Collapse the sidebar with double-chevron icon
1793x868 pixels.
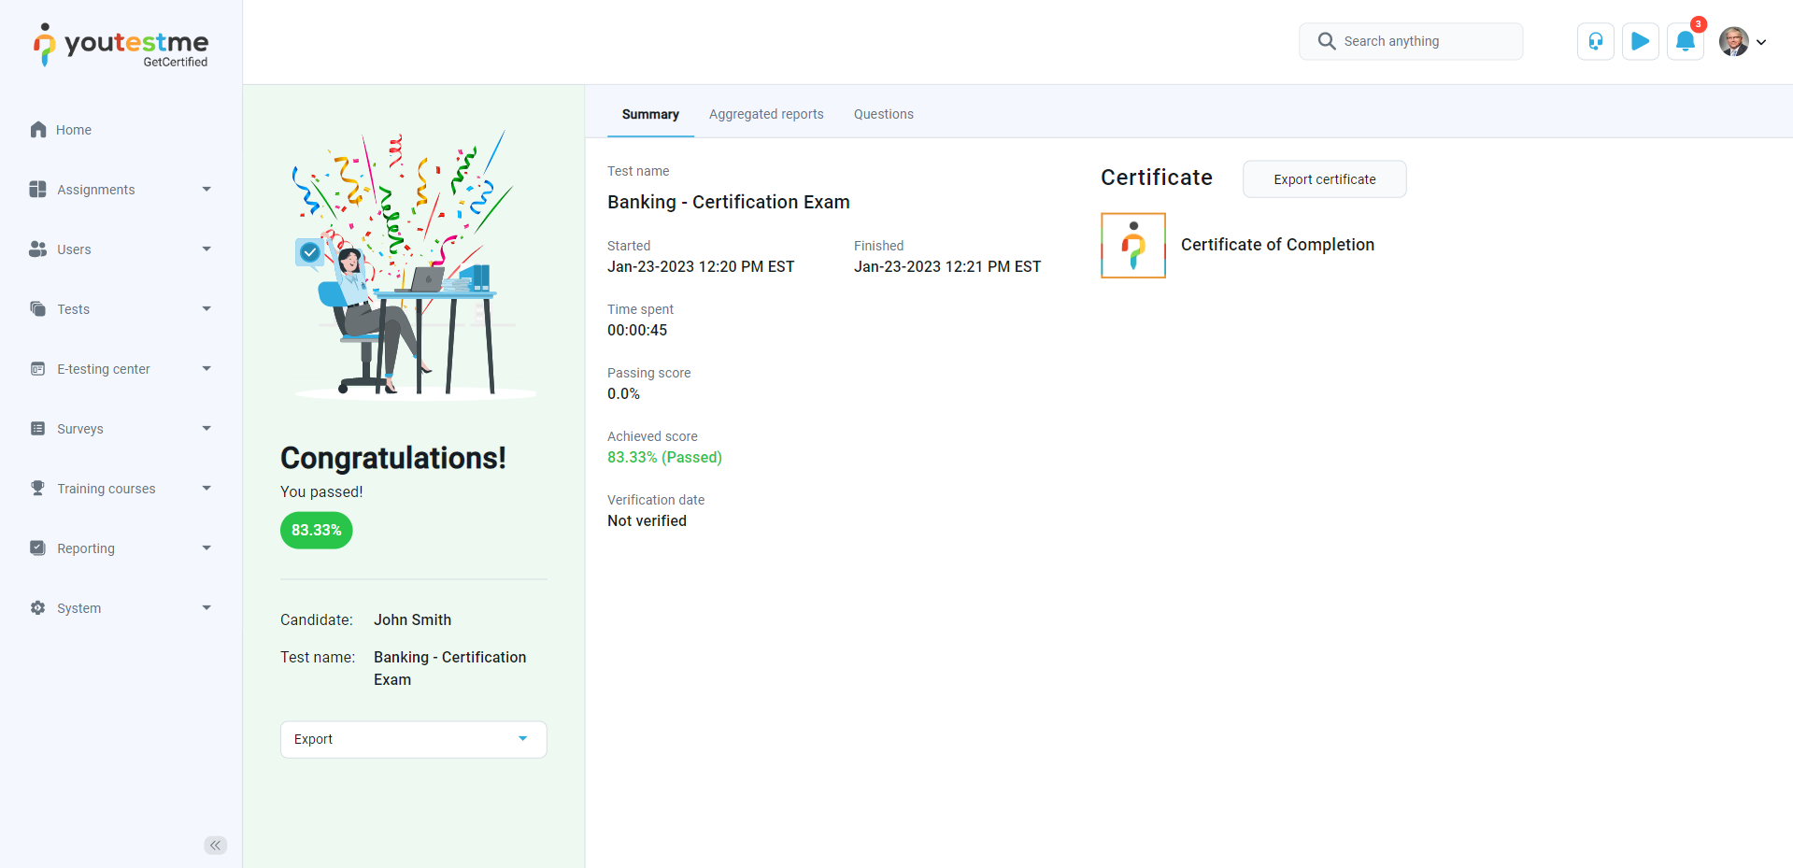pos(215,845)
